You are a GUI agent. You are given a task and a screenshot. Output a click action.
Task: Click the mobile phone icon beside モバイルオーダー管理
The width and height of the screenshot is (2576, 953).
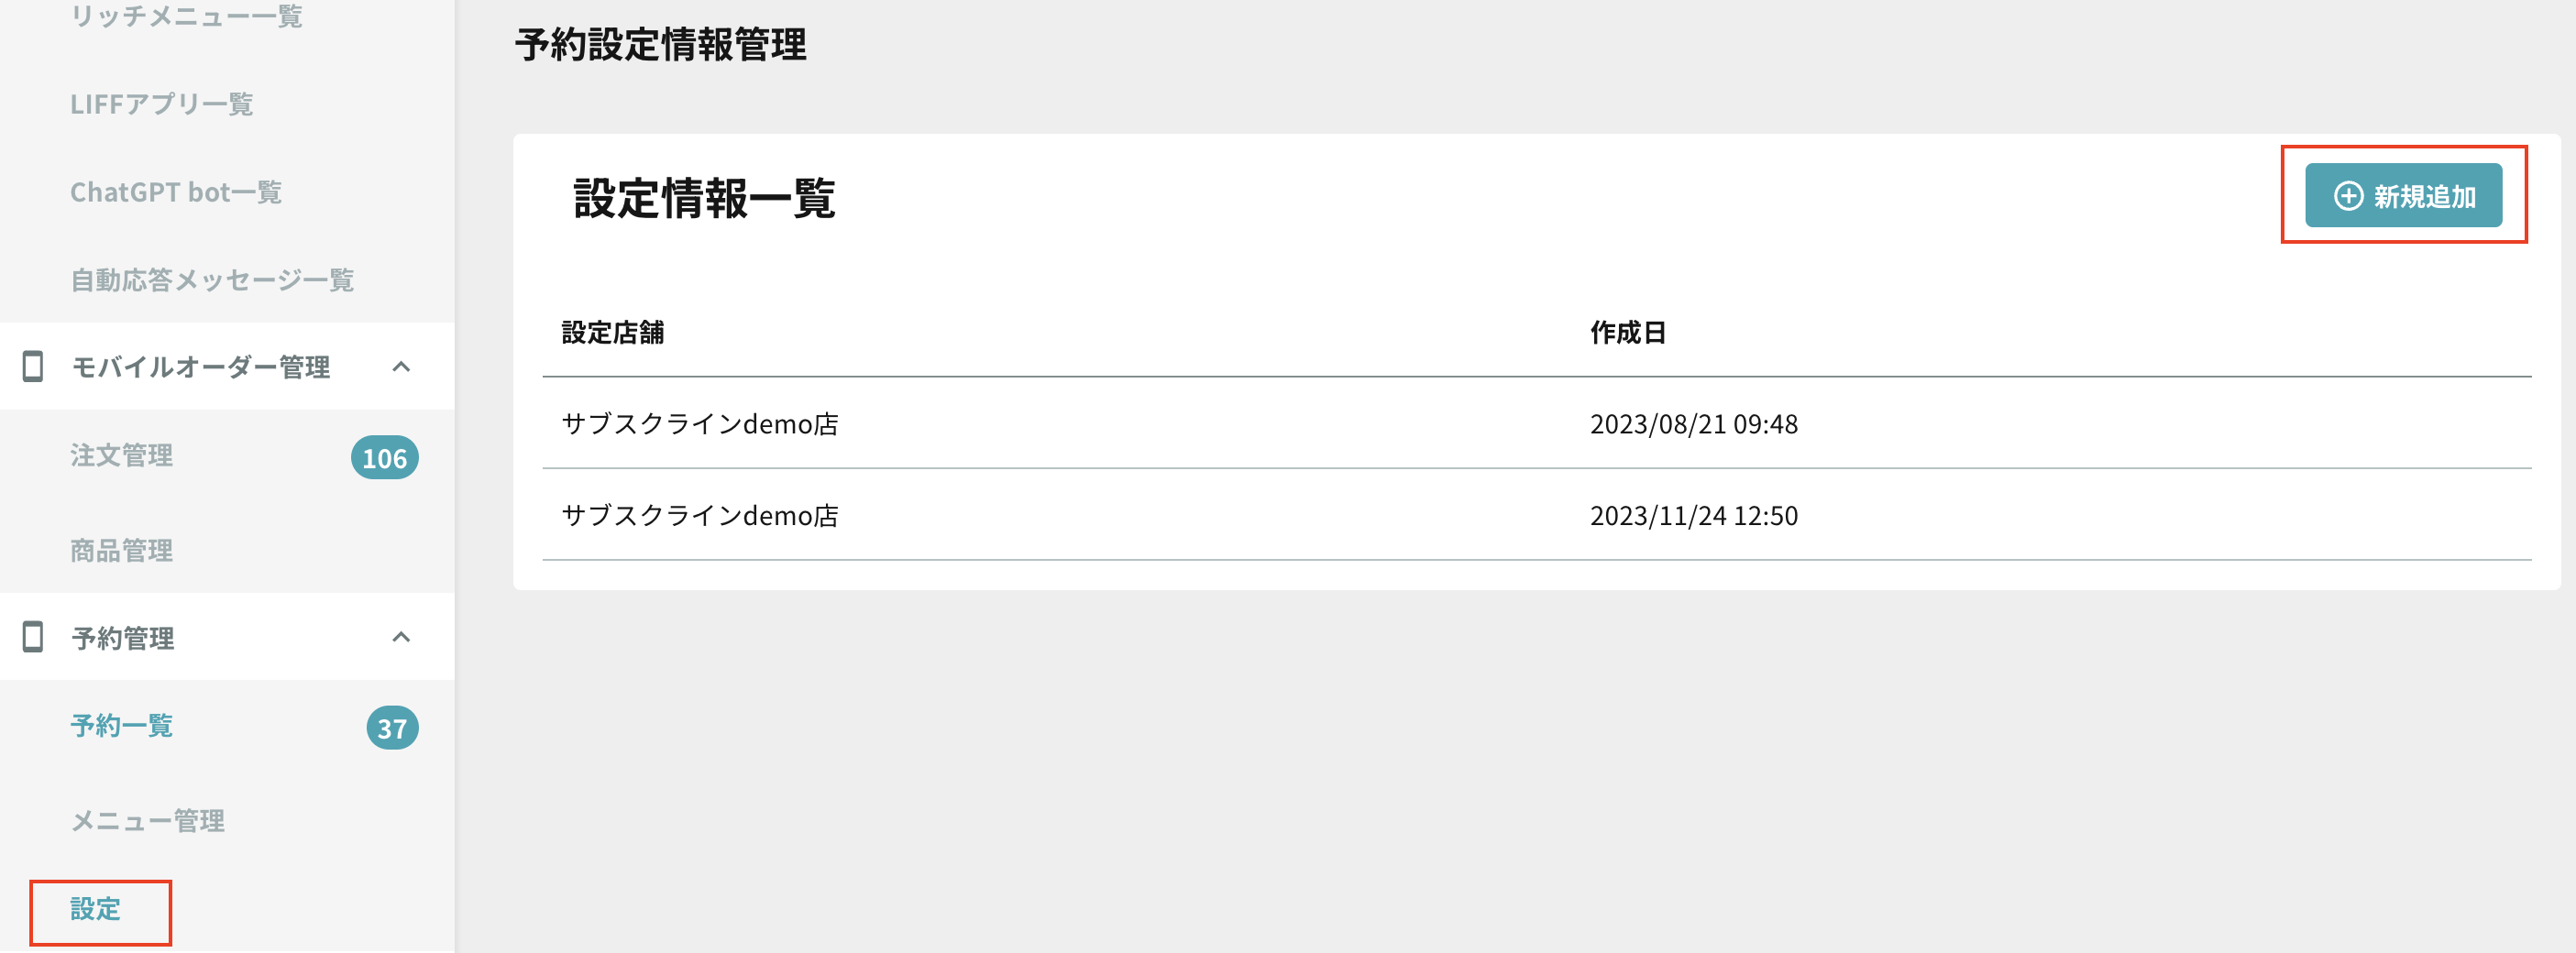point(33,367)
